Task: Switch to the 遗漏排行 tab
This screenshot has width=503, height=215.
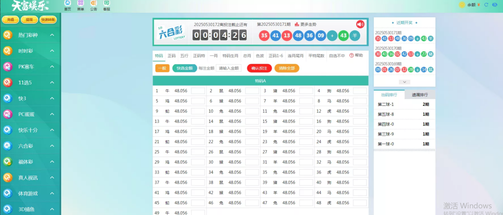Action: 420,95
